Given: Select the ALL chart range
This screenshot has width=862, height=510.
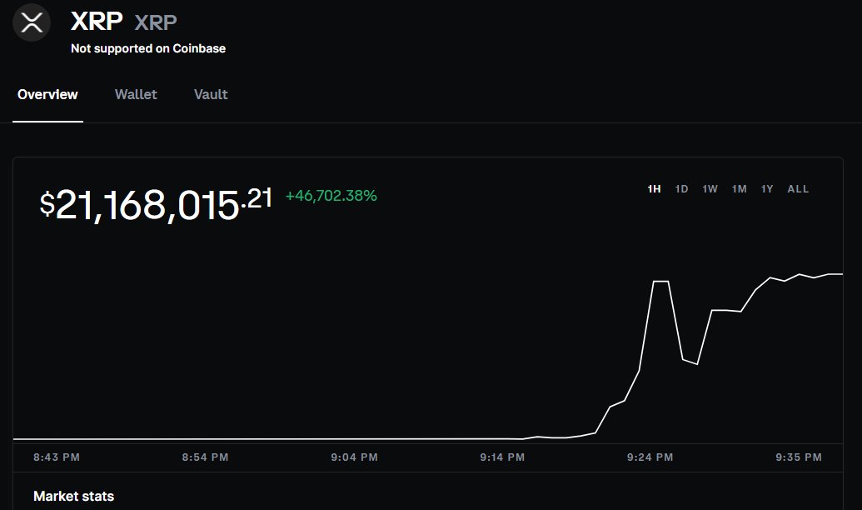Looking at the screenshot, I should point(798,189).
